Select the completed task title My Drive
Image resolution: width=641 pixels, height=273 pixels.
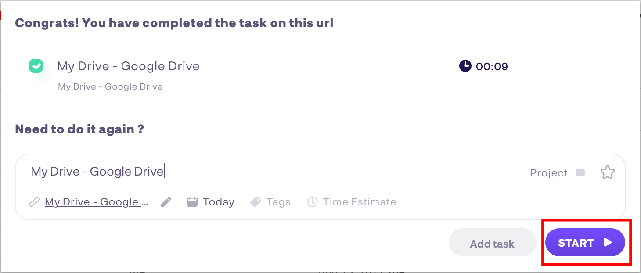click(x=128, y=66)
